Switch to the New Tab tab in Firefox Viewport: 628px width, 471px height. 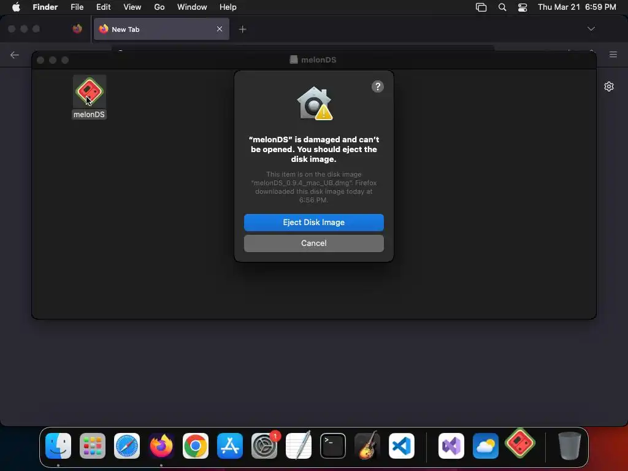click(161, 29)
